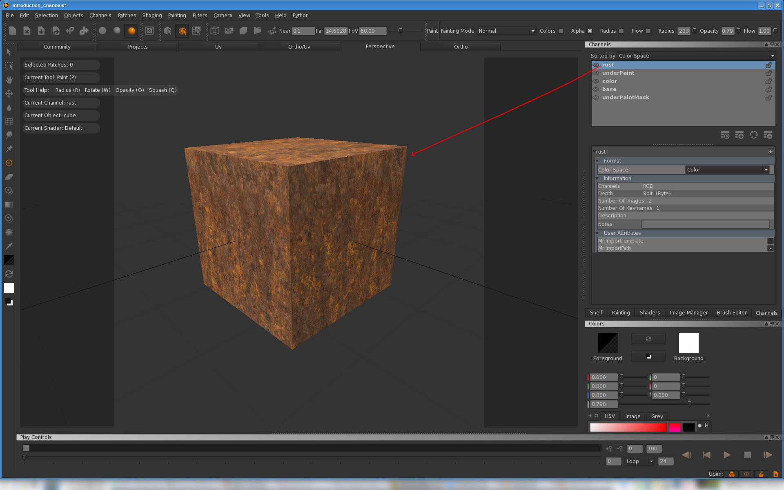Open the Shading menu
The height and width of the screenshot is (490, 784).
tap(152, 16)
